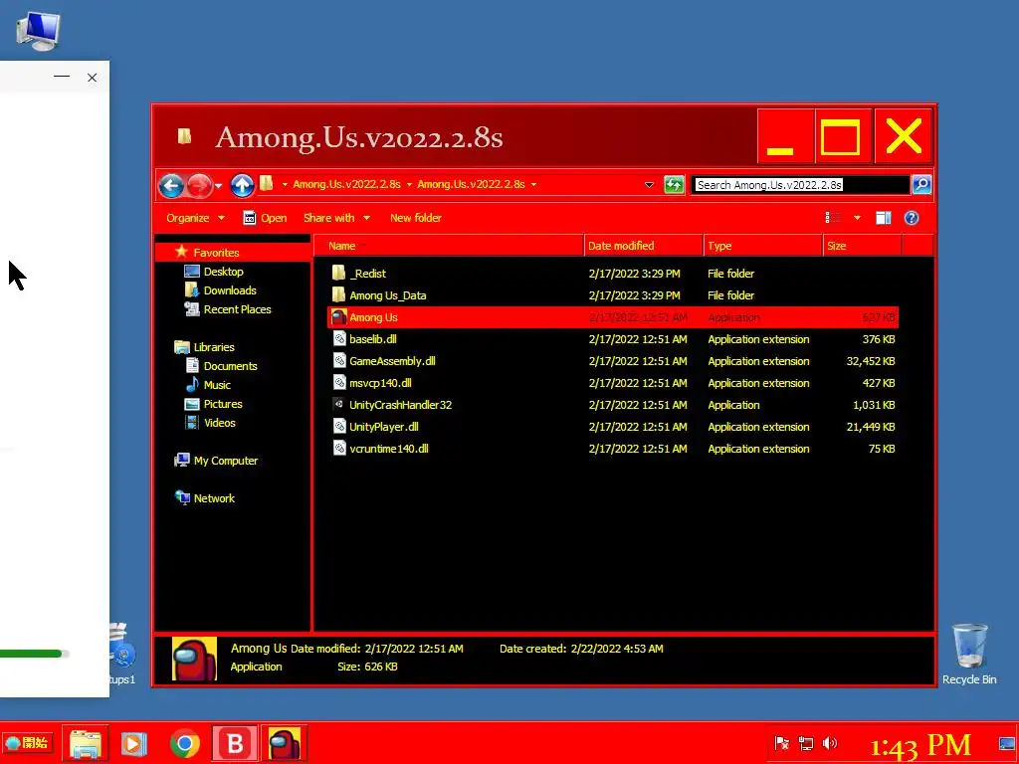Click the search magnifier button
The height and width of the screenshot is (764, 1019).
click(x=921, y=184)
